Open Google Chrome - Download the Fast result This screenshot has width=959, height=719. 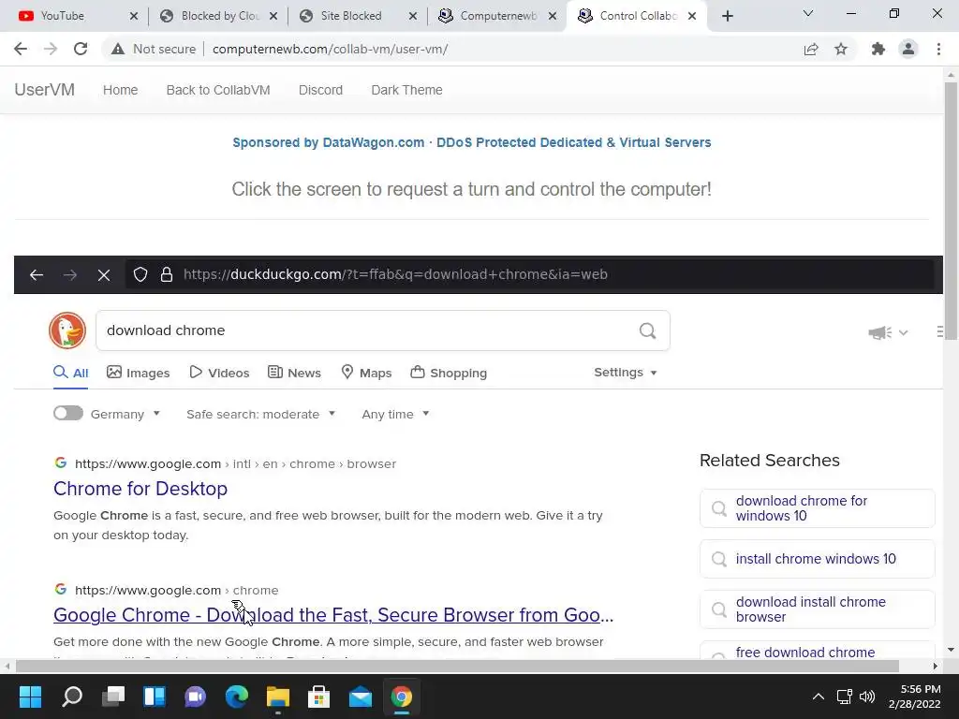[x=333, y=615]
